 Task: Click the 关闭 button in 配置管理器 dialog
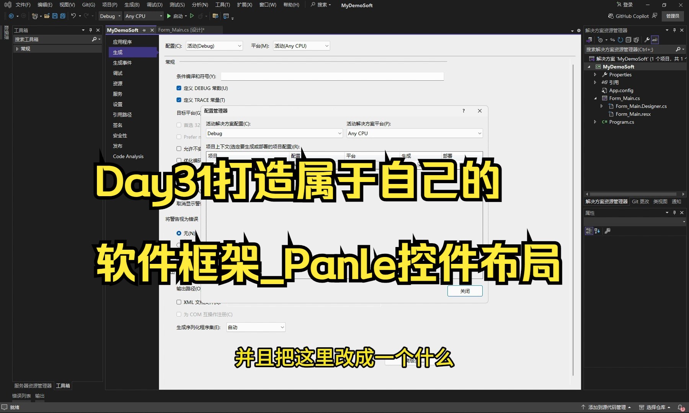click(465, 291)
